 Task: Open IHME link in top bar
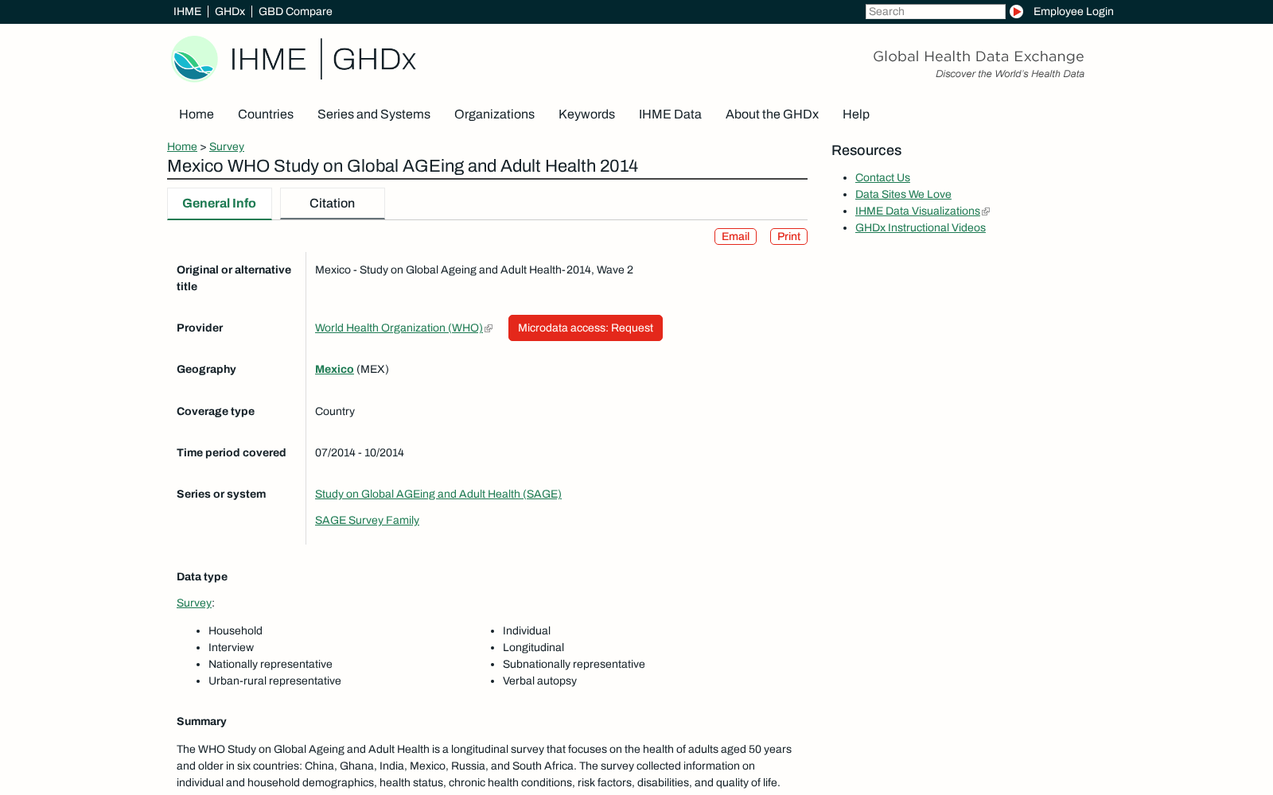tap(187, 11)
